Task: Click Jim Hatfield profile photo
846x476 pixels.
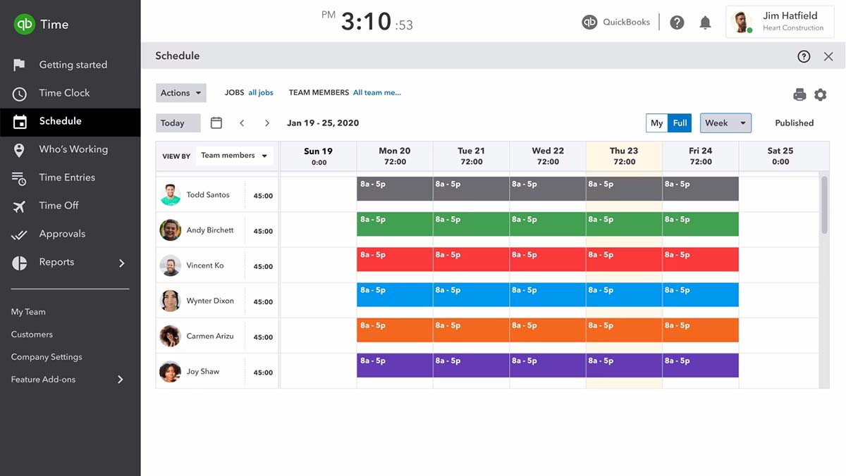Action: [x=741, y=22]
